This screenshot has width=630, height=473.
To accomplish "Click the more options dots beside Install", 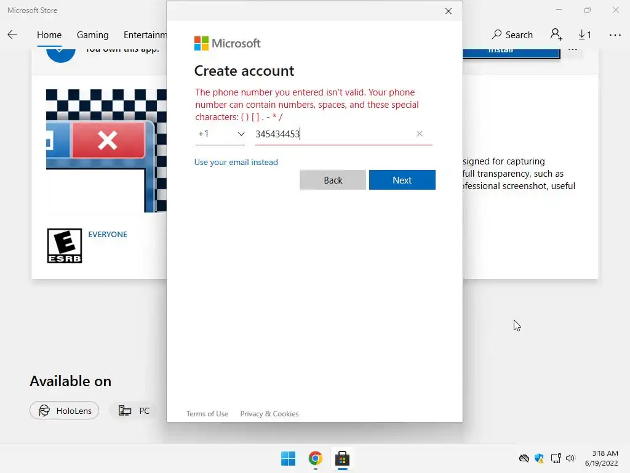I will [573, 51].
